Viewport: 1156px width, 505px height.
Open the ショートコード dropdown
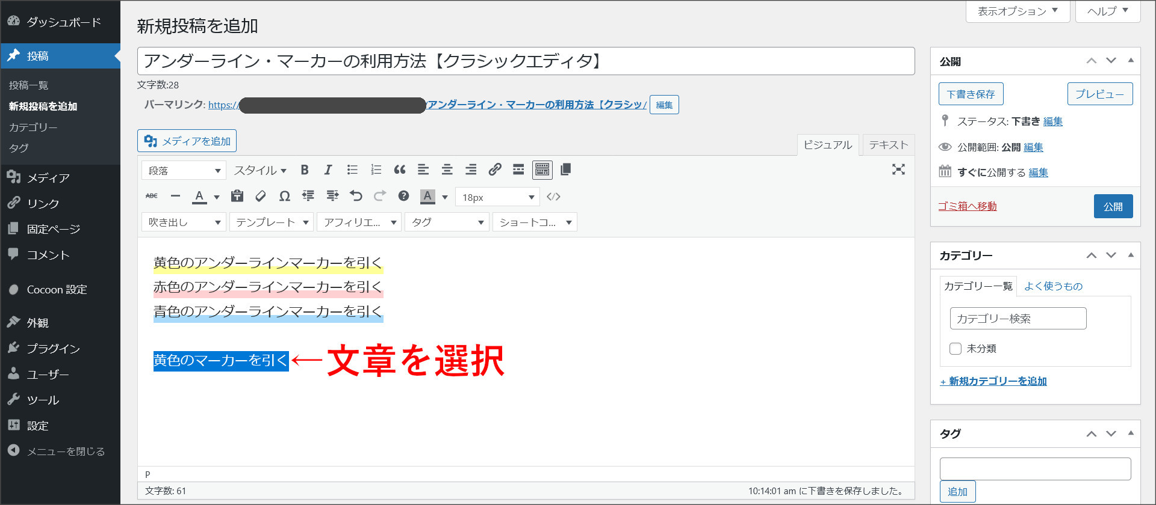click(x=535, y=222)
